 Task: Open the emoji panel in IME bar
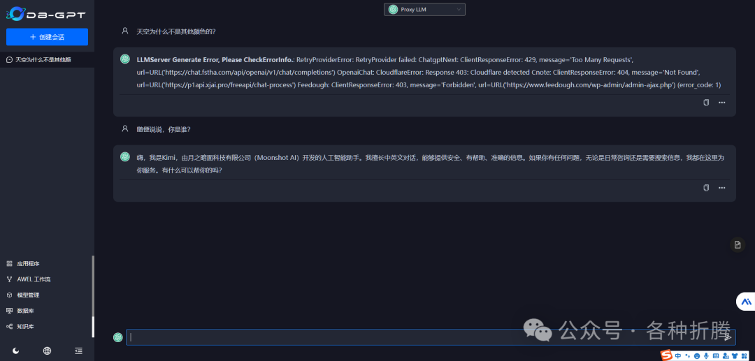point(697,356)
